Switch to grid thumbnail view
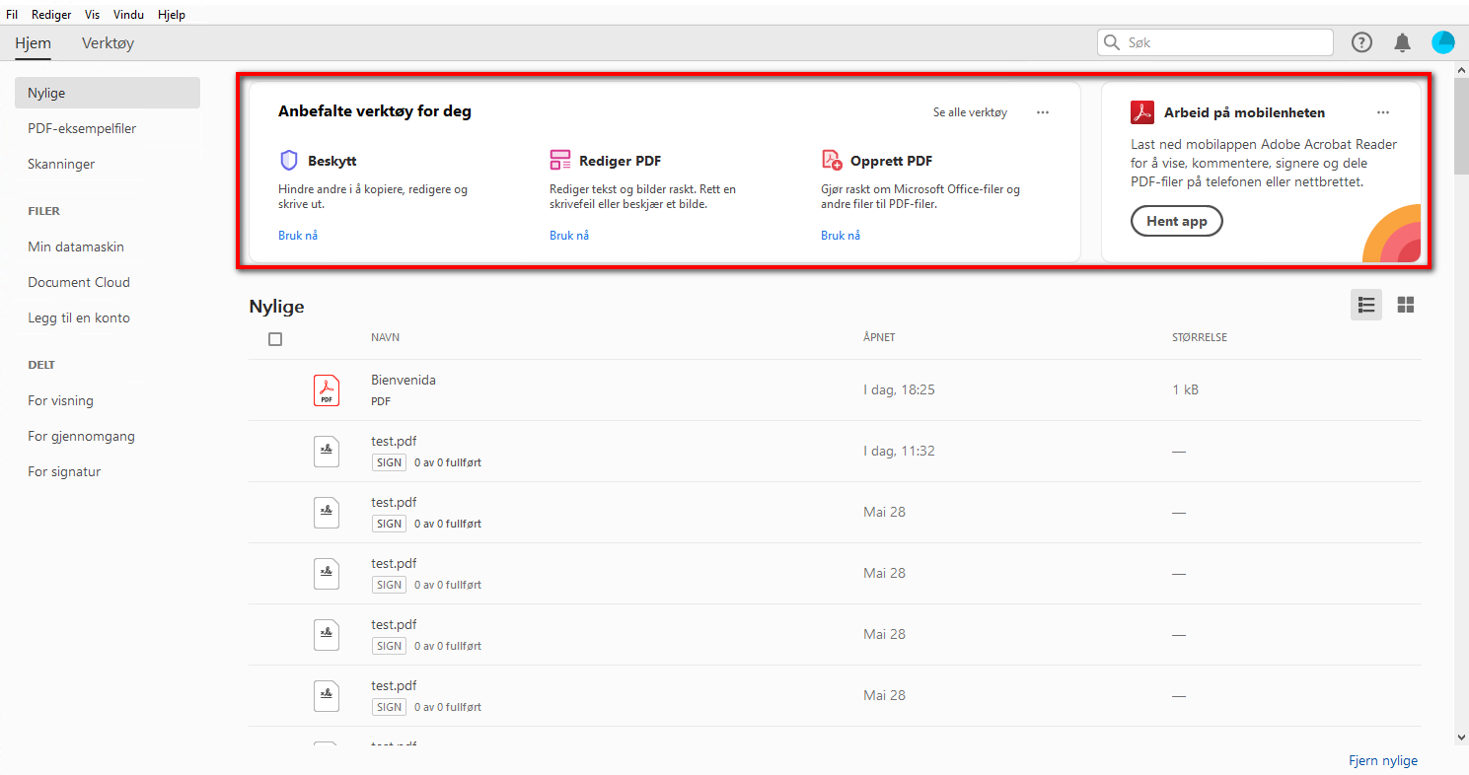The height and width of the screenshot is (775, 1469). tap(1406, 306)
